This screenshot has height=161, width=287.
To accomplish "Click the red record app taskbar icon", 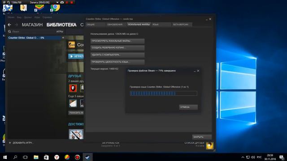I will pyautogui.click(x=77, y=157).
